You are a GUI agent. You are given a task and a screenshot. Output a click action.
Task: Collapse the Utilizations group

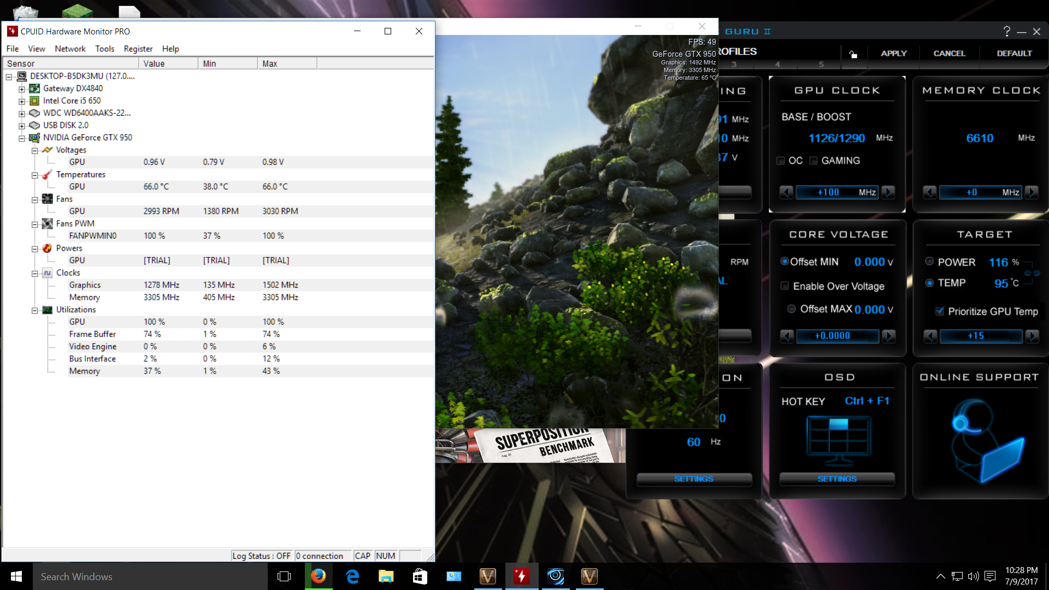34,310
